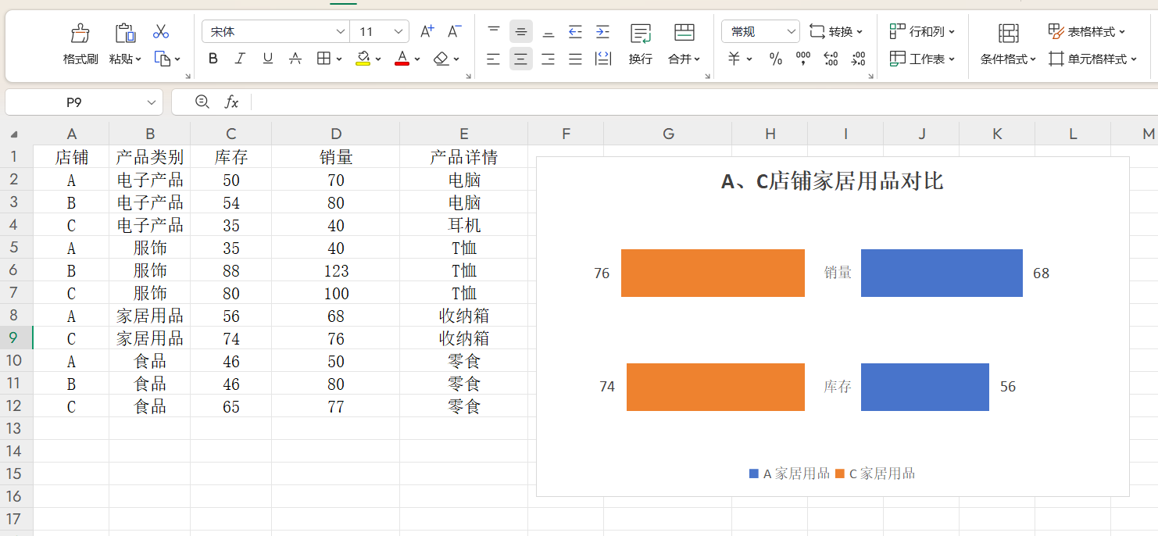Increase font size with A+ icon

pos(427,31)
